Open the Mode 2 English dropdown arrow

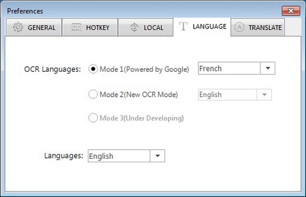[x=264, y=95]
